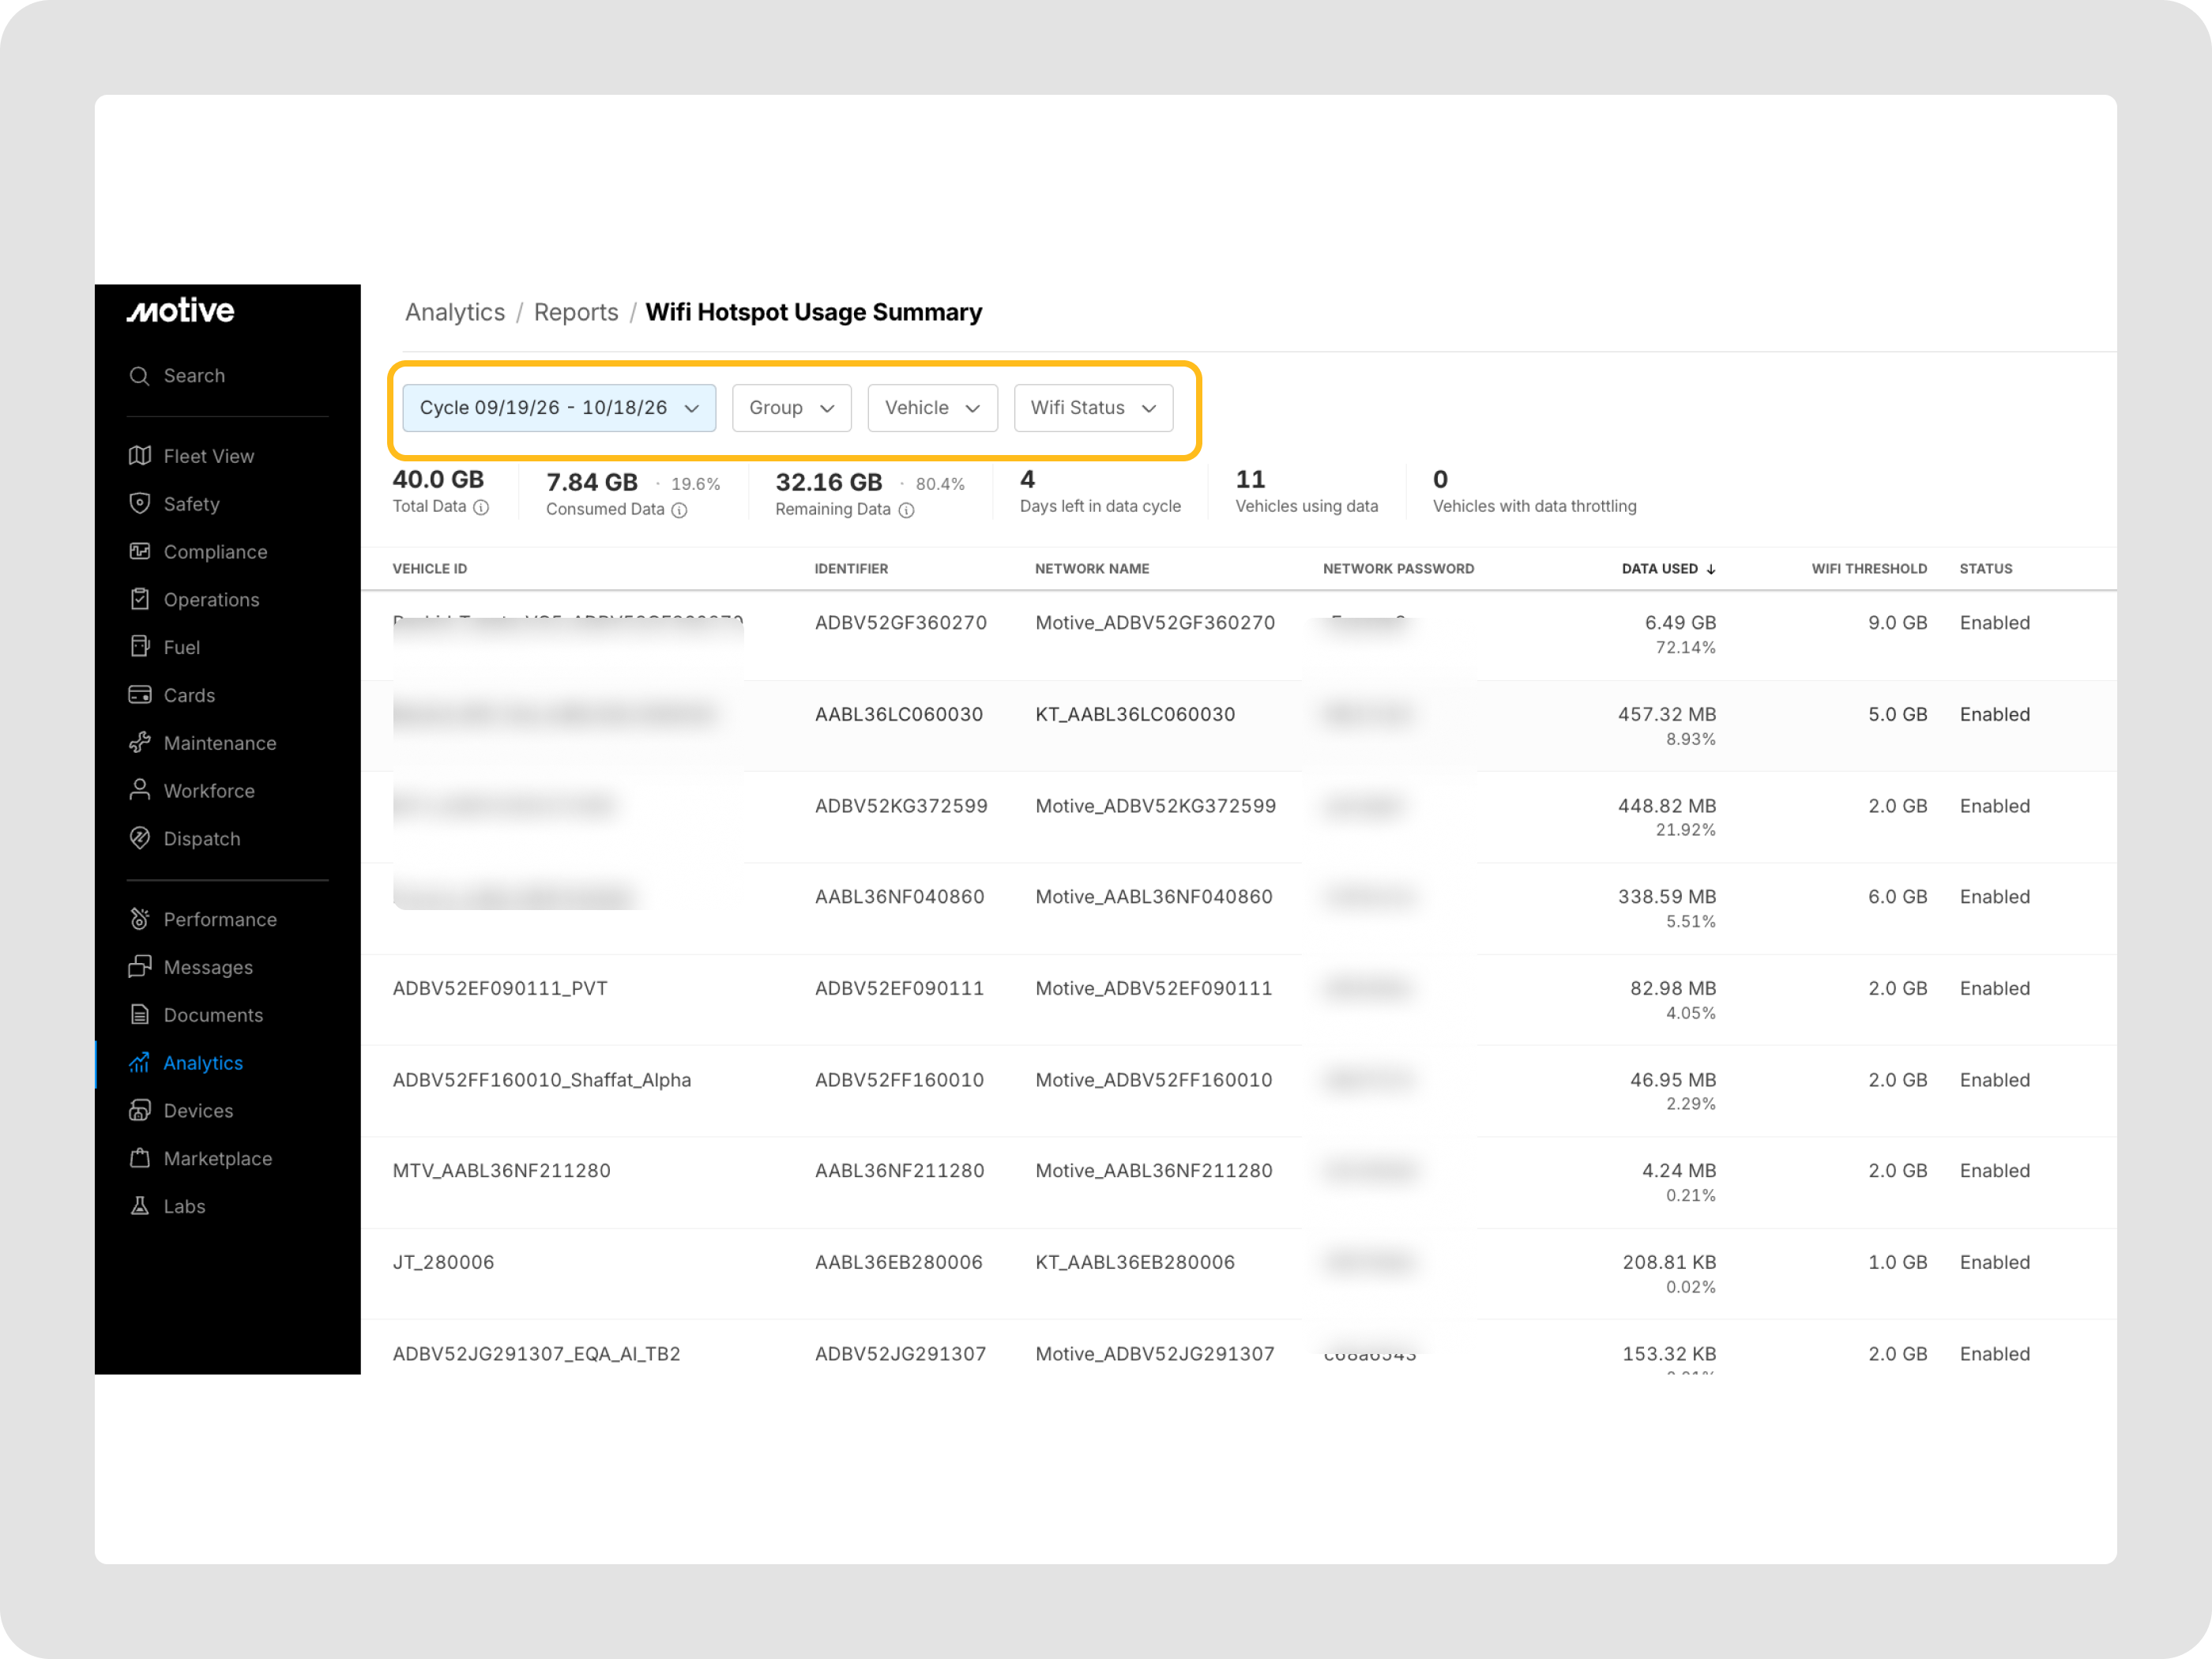Click network name KT_AABL36LC060030
Viewport: 2212px width, 1659px height.
[1135, 714]
